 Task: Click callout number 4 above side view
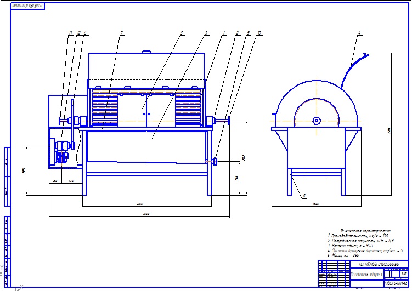click(x=359, y=33)
